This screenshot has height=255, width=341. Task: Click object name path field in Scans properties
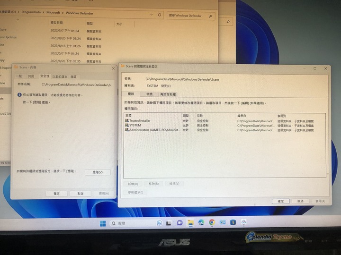76,85
